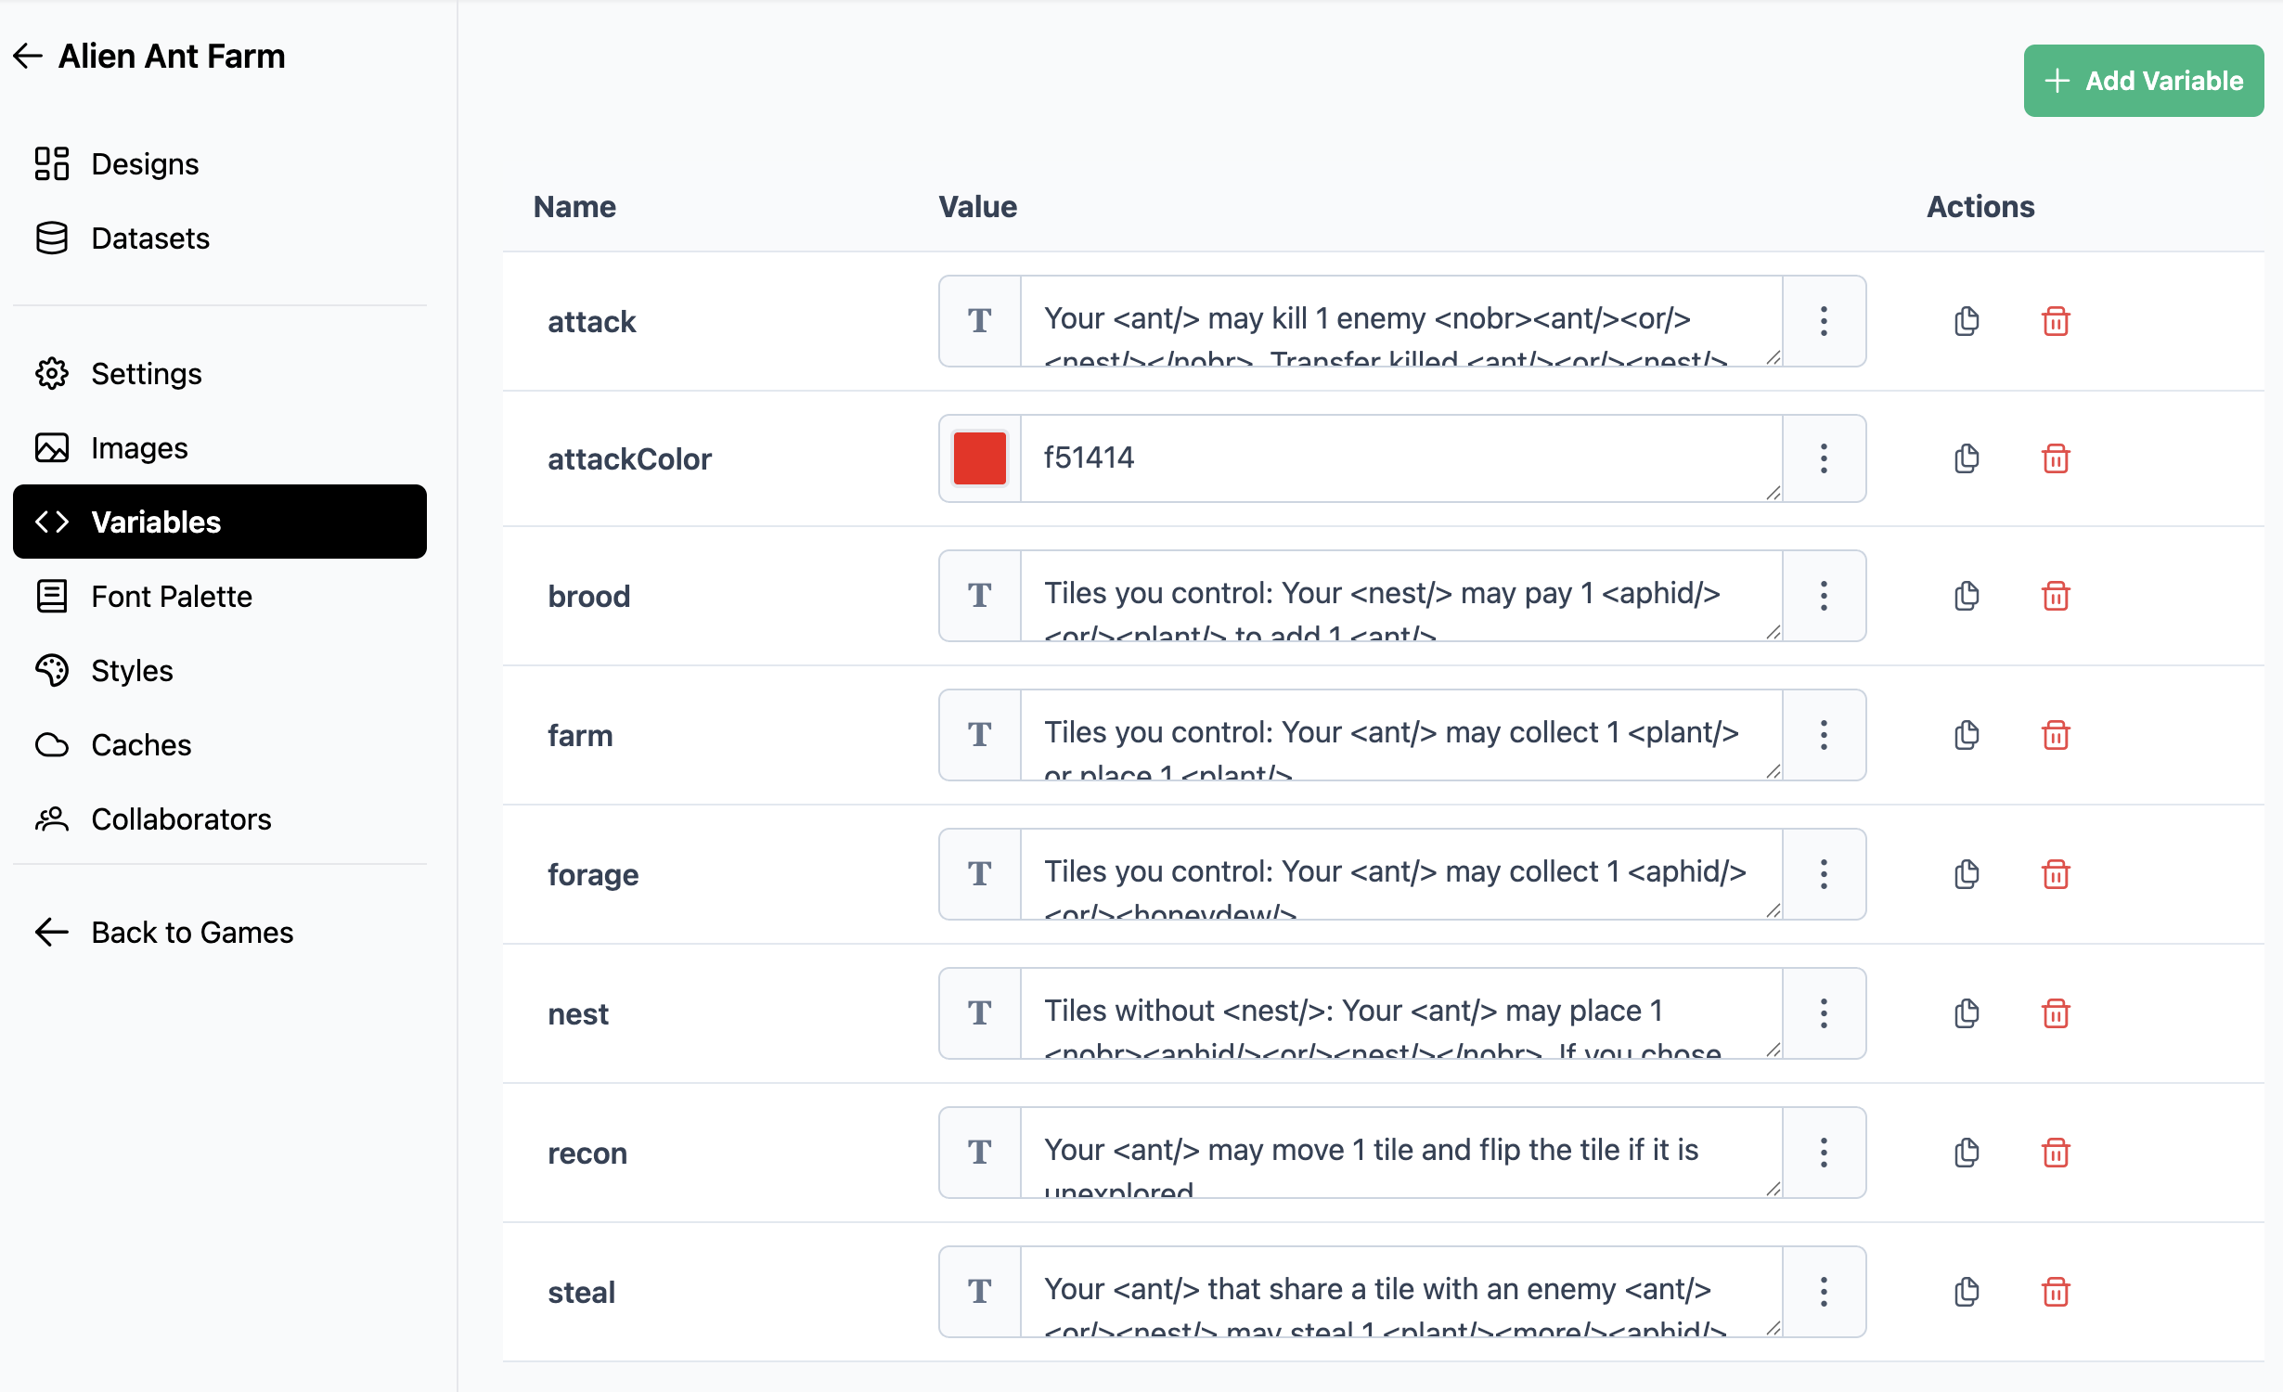Click into the brood value text field
Viewport: 2283px width, 1392px height.
point(1399,596)
